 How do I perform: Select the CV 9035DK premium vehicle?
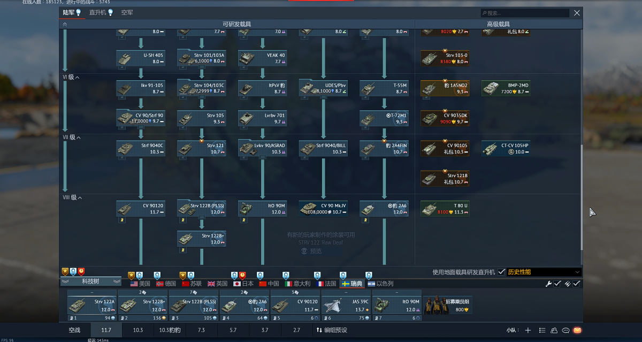coord(445,118)
